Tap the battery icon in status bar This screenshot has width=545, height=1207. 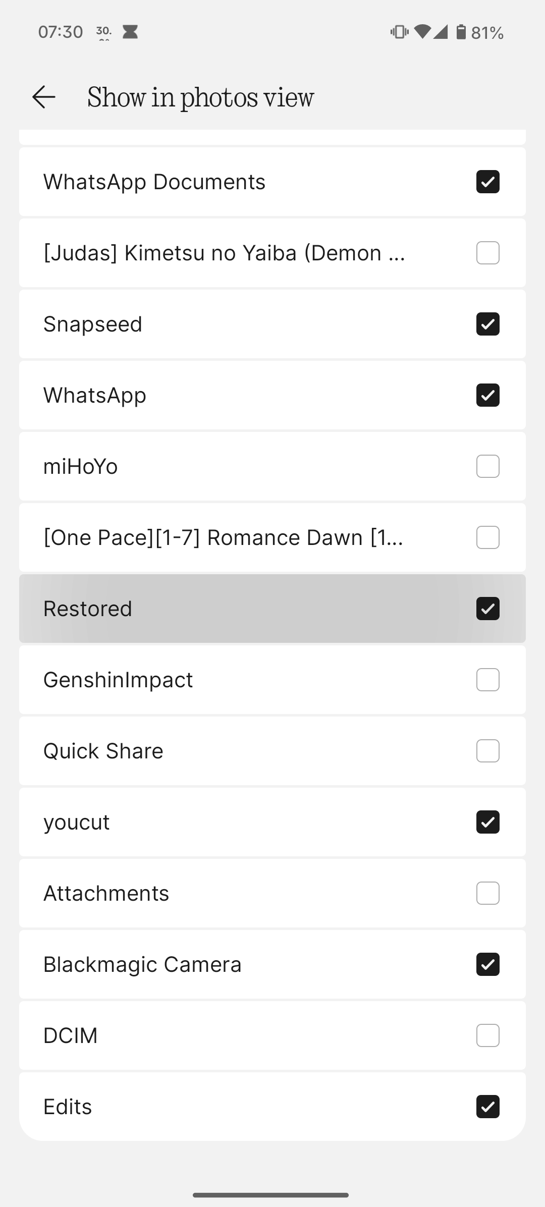pos(461,32)
